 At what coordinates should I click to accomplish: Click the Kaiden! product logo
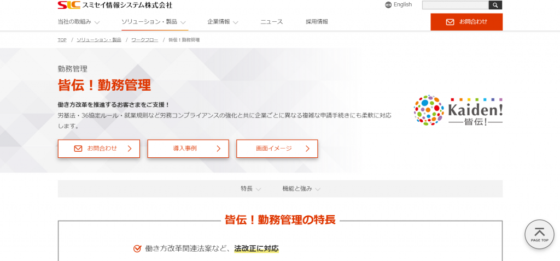(x=458, y=110)
